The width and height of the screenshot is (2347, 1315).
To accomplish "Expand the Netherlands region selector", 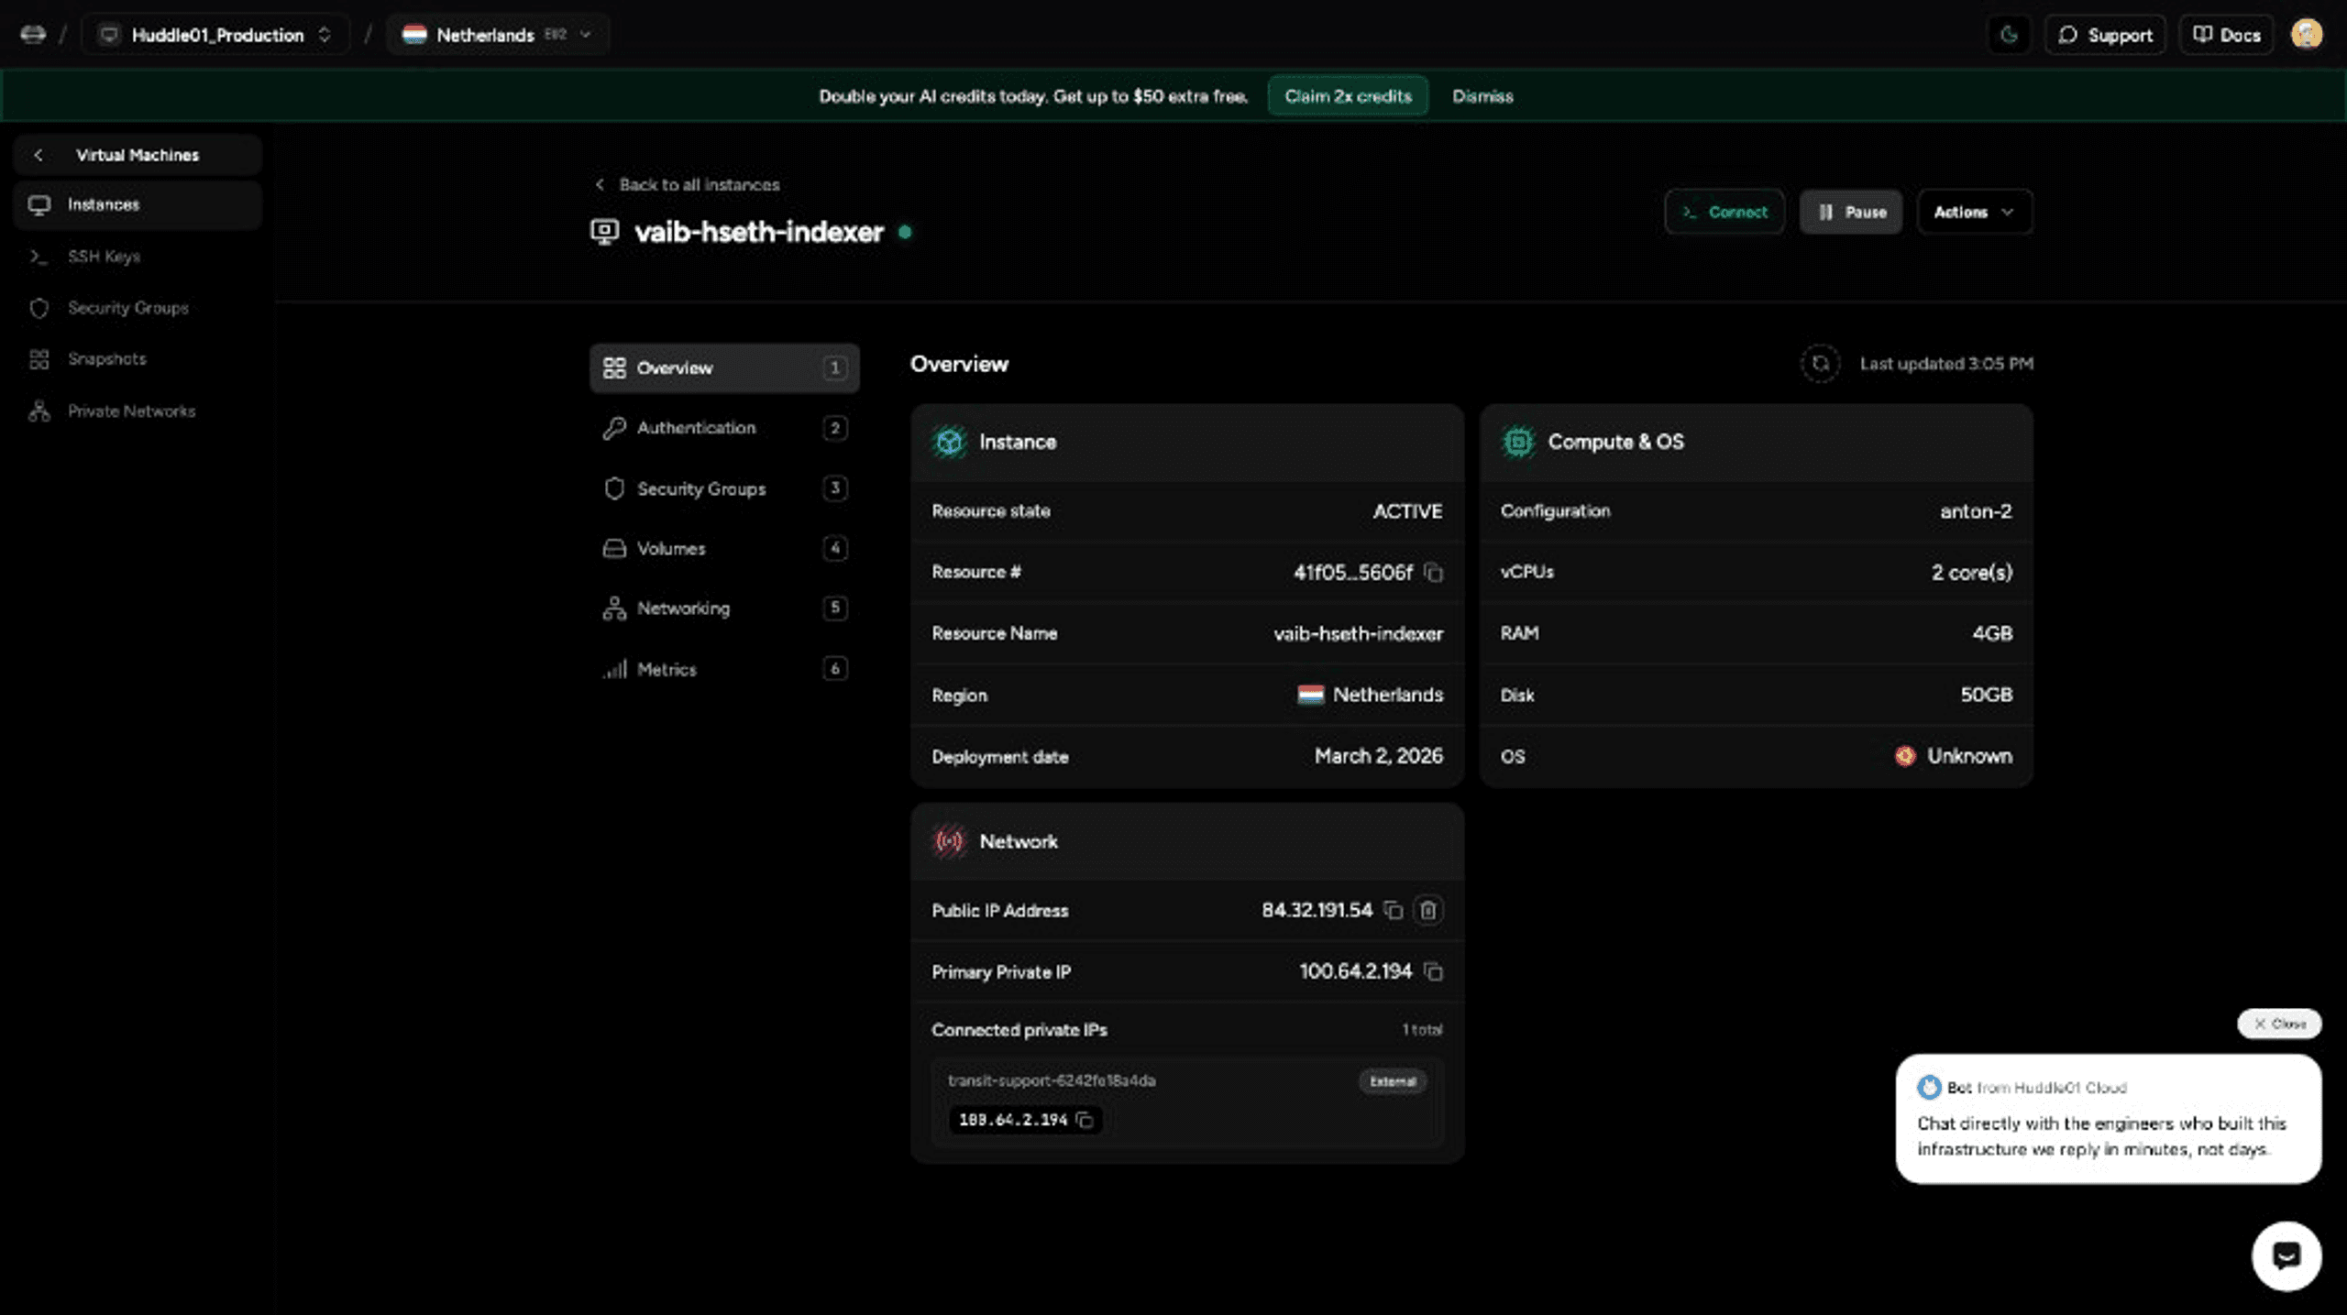I will click(x=498, y=35).
